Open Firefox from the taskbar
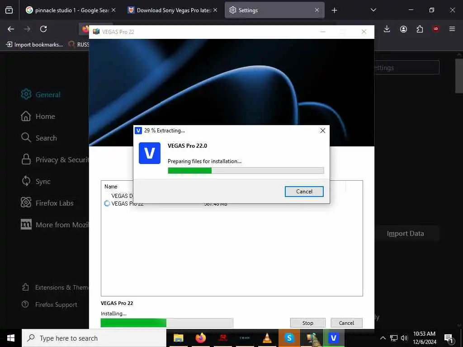Screen dimensions: 463x347 (200, 338)
